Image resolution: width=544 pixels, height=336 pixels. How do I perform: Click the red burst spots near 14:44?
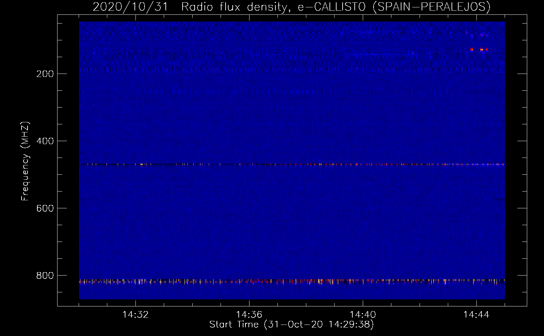coord(479,49)
